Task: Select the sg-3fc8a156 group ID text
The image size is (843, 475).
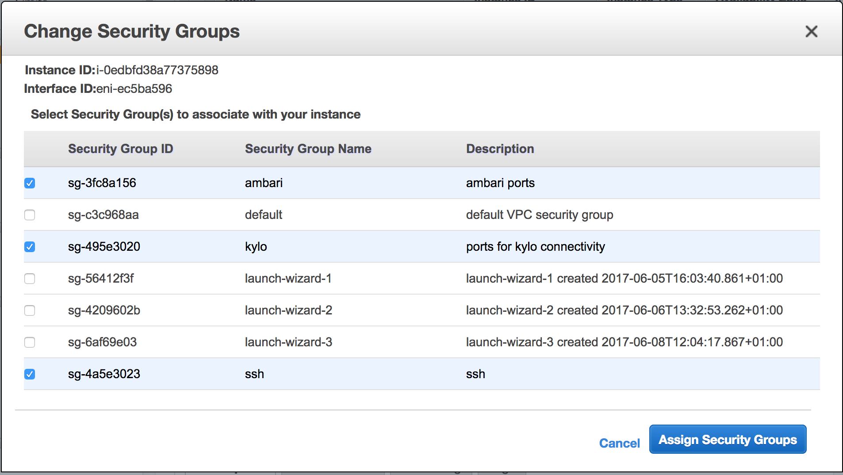Action: click(x=102, y=183)
